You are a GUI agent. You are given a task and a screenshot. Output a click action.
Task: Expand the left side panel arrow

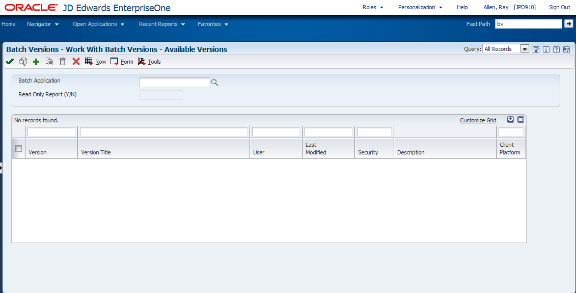1,168
